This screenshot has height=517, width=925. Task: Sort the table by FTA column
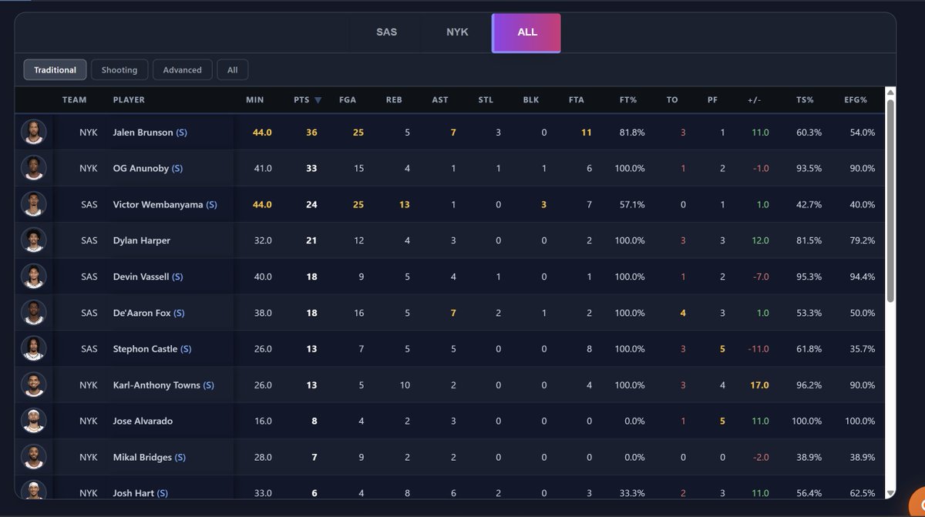click(577, 100)
